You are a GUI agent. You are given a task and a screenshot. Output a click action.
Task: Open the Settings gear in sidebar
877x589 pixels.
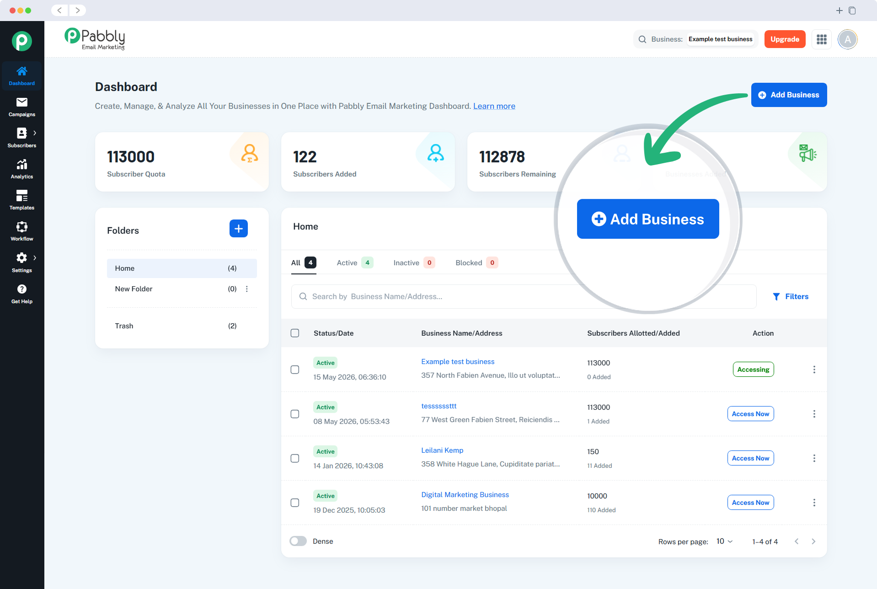pos(21,258)
